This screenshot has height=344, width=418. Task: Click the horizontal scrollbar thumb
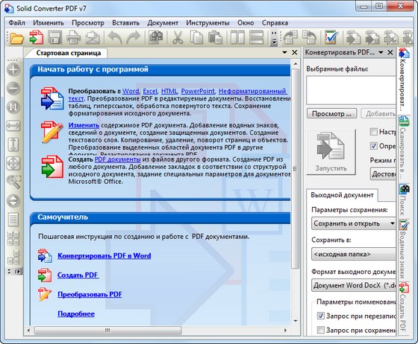coord(107,331)
